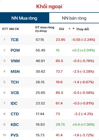Click the Mã CK column header
This screenshot has width=99, height=140.
(14, 29)
